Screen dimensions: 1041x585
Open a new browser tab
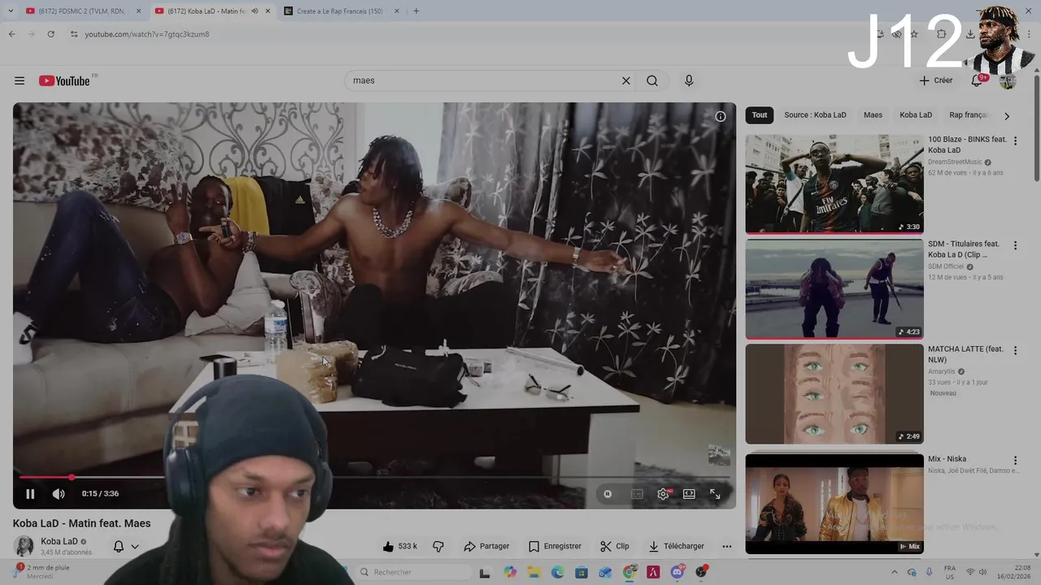pyautogui.click(x=416, y=11)
